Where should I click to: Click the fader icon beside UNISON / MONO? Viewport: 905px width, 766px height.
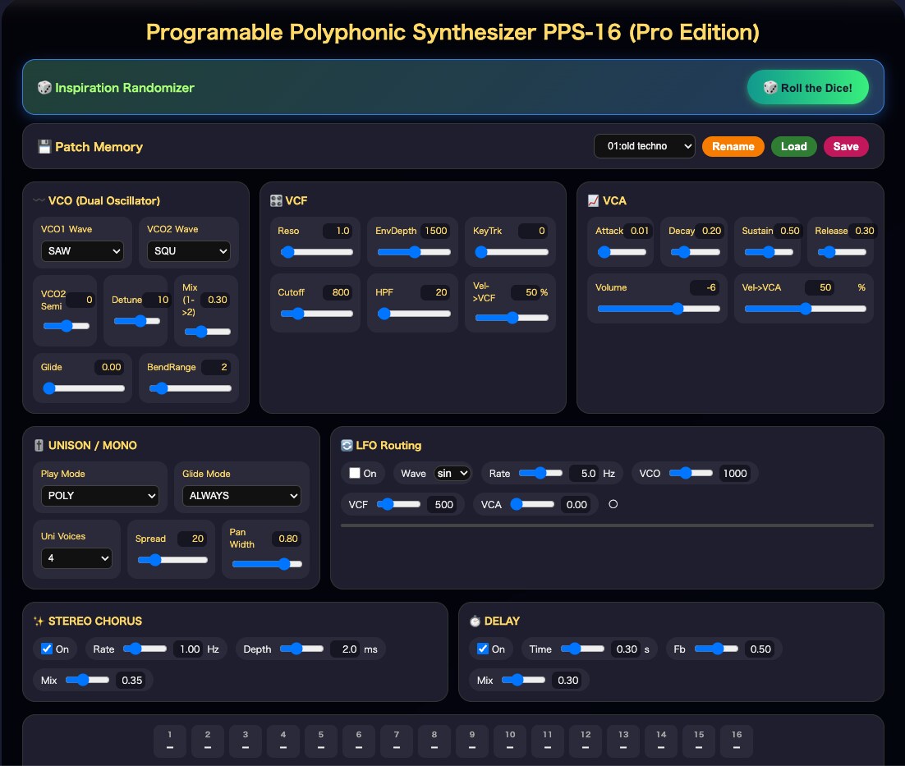click(39, 445)
